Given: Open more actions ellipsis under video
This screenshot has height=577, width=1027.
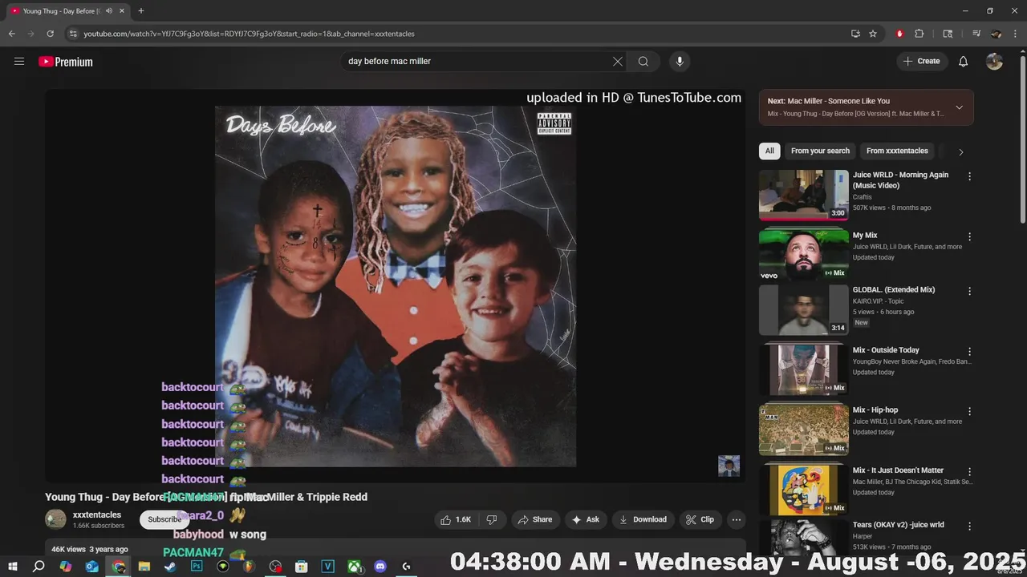Looking at the screenshot, I should (x=737, y=520).
